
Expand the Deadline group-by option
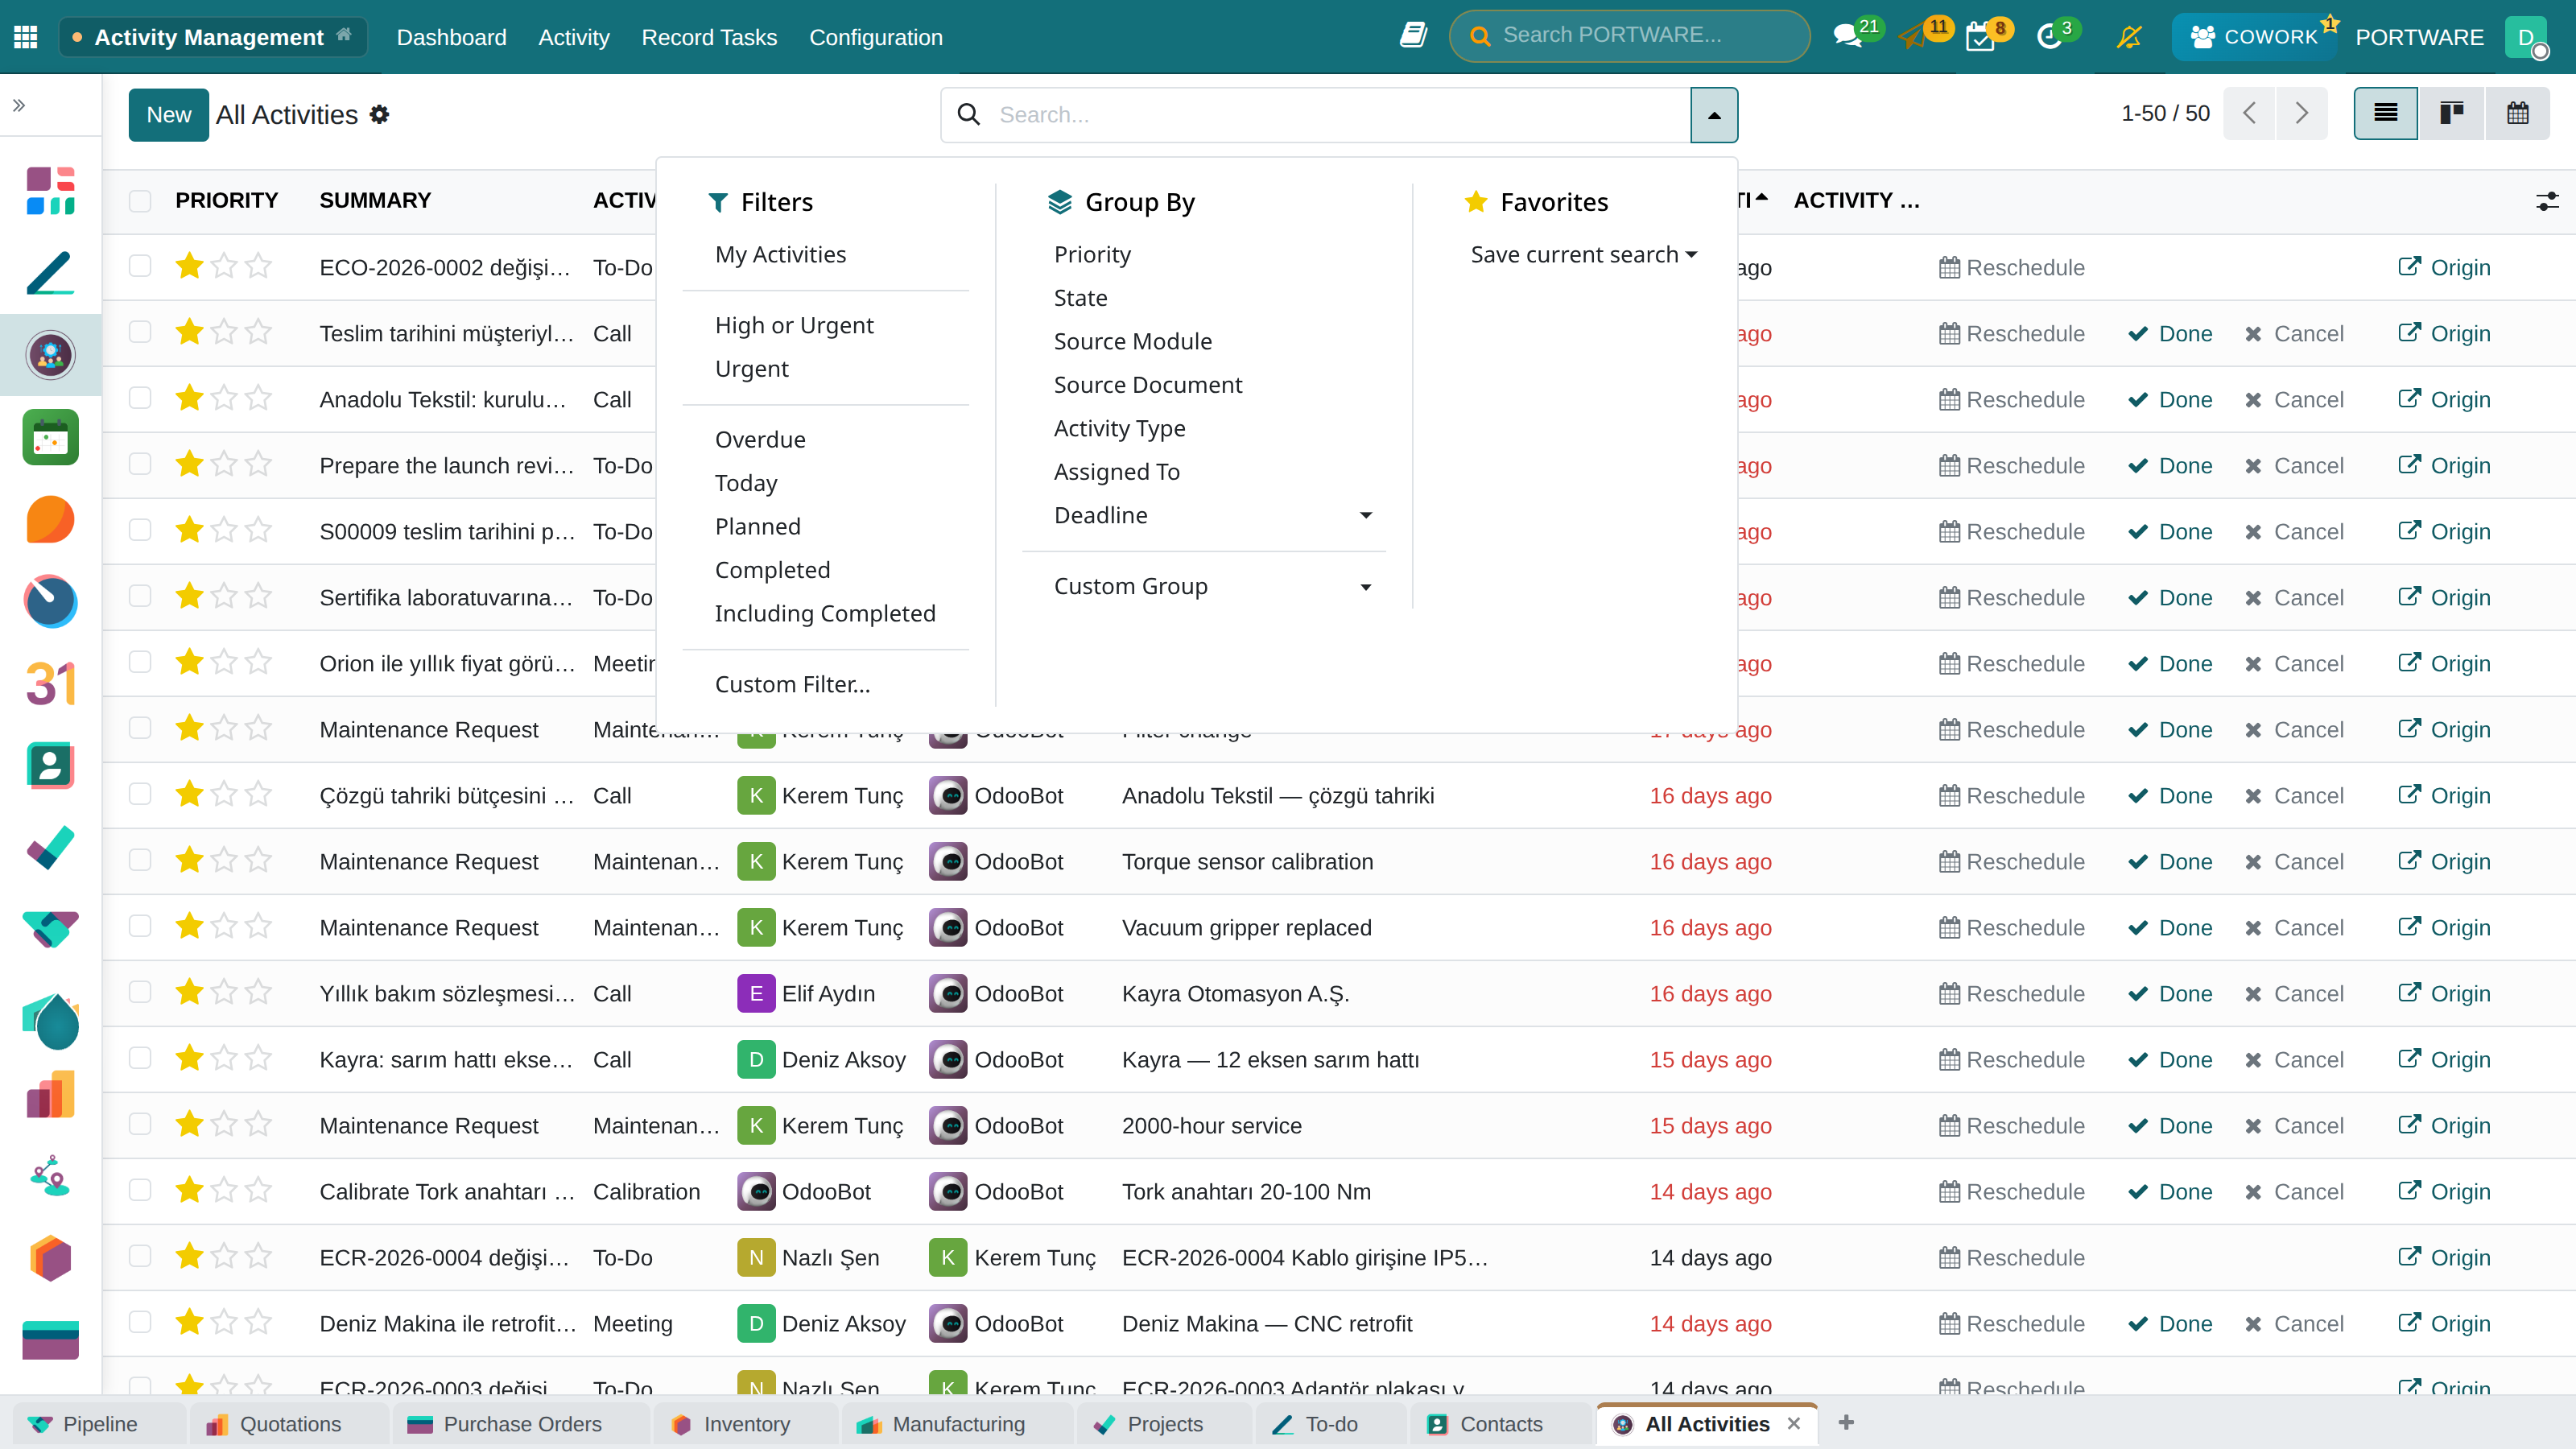[1213, 515]
